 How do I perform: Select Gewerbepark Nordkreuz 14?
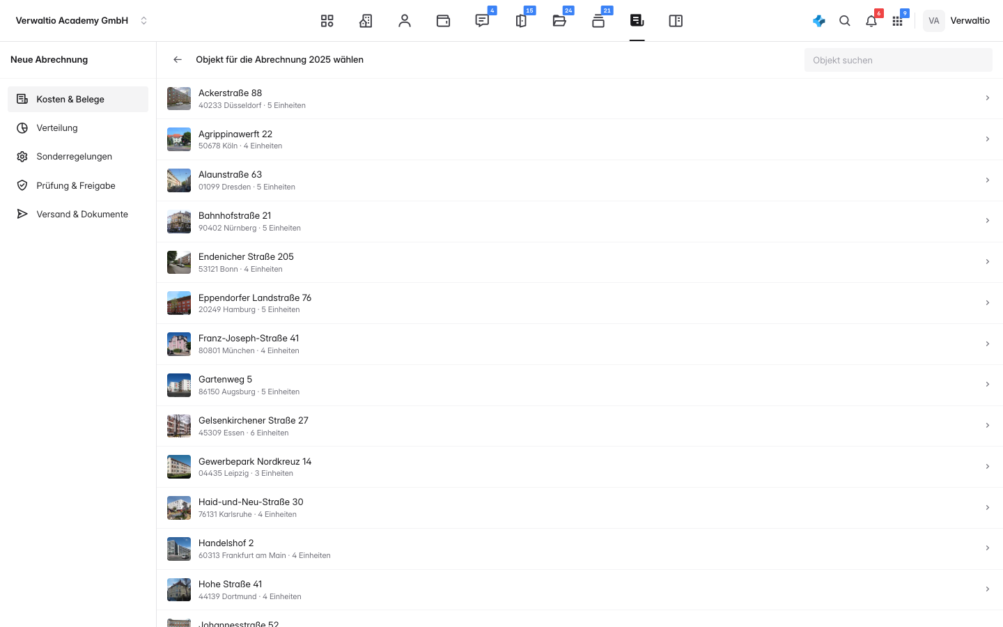(580, 467)
